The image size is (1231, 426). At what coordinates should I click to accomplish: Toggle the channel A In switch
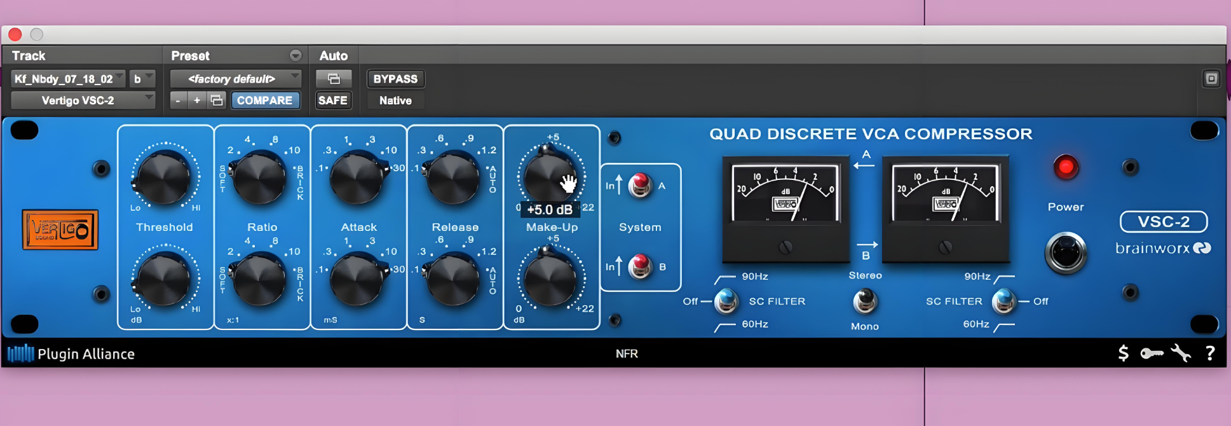pyautogui.click(x=640, y=185)
